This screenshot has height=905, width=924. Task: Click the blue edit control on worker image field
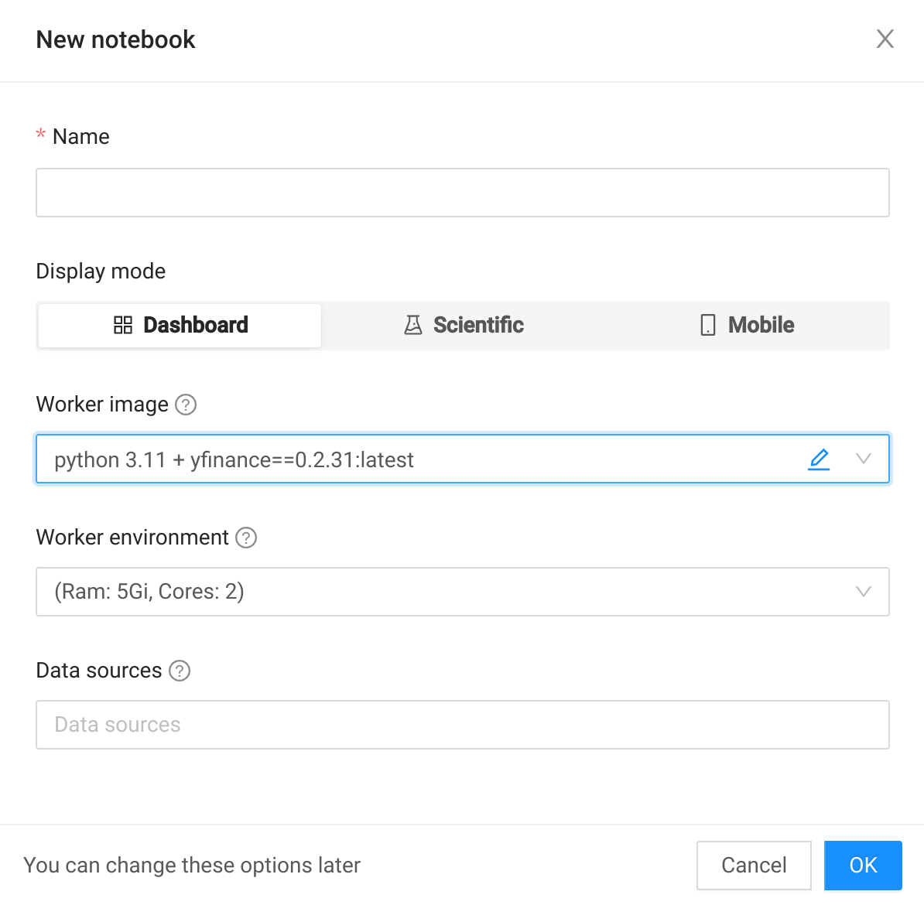(819, 459)
